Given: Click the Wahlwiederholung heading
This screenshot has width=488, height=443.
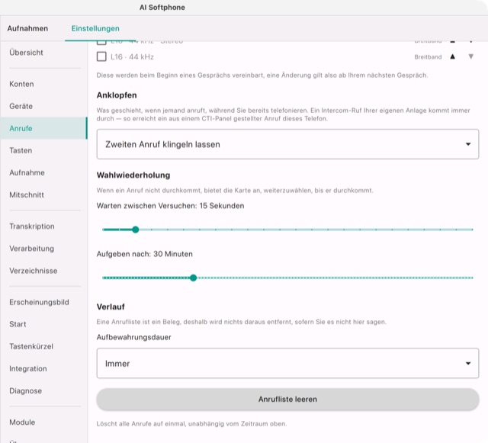Looking at the screenshot, I should [133, 175].
